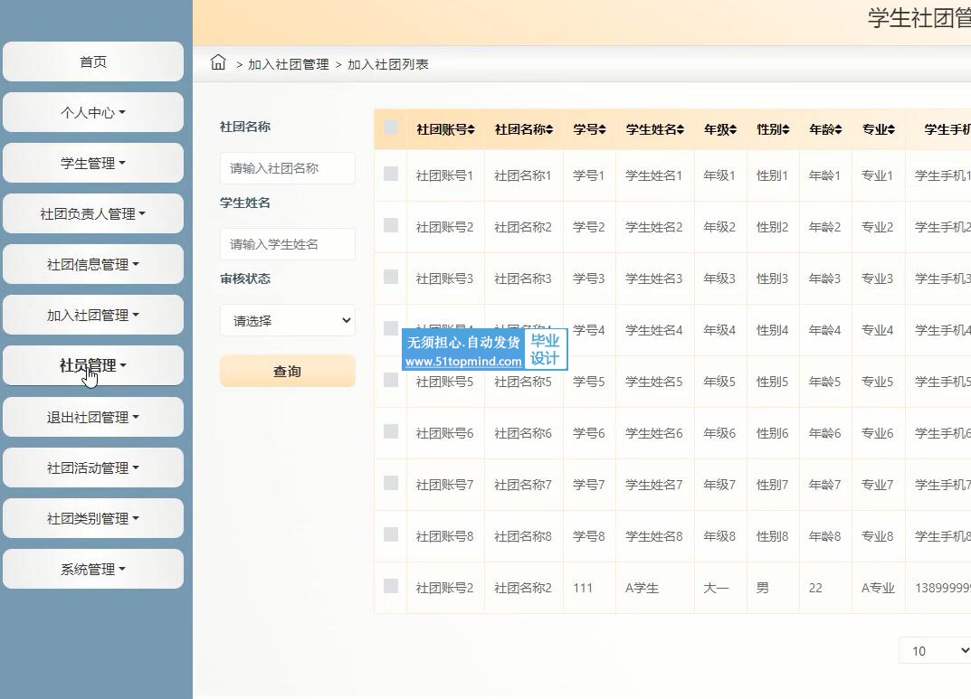Sort by 专业 column arrows
The image size is (971, 699).
coord(891,129)
